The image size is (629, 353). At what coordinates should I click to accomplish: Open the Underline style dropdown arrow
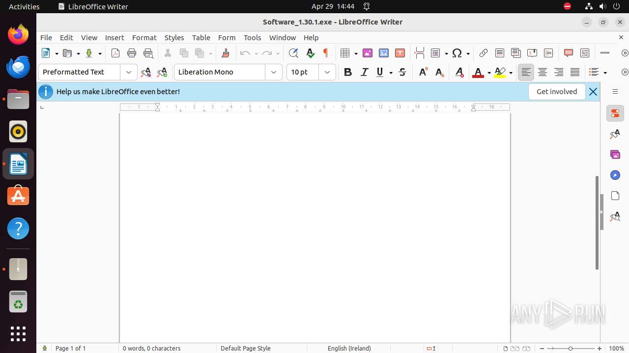tap(391, 73)
